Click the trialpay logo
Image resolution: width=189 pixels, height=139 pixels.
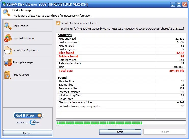click(x=35, y=122)
